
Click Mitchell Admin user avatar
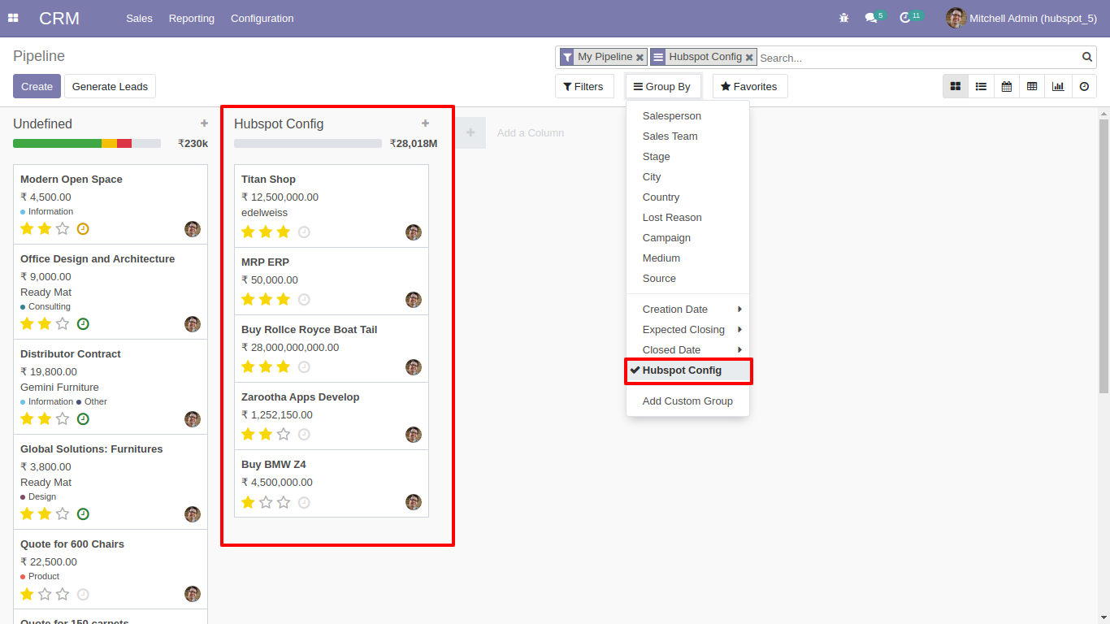[x=956, y=18]
